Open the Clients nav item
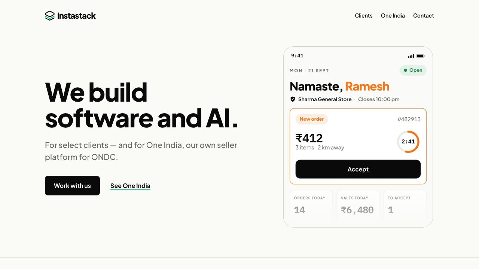 364,16
